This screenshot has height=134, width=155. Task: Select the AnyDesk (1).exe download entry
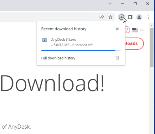[x=81, y=42]
